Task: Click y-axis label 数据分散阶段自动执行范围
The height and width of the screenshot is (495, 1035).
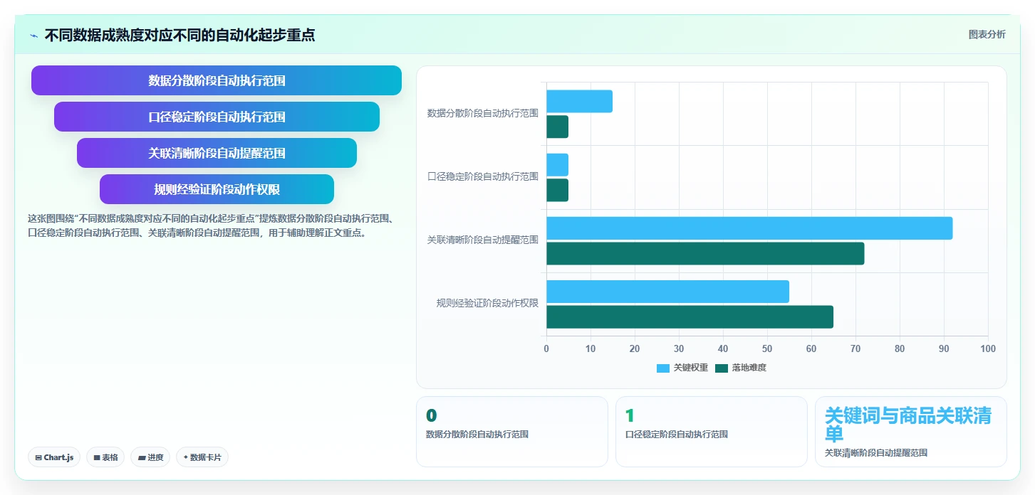Action: [x=482, y=113]
